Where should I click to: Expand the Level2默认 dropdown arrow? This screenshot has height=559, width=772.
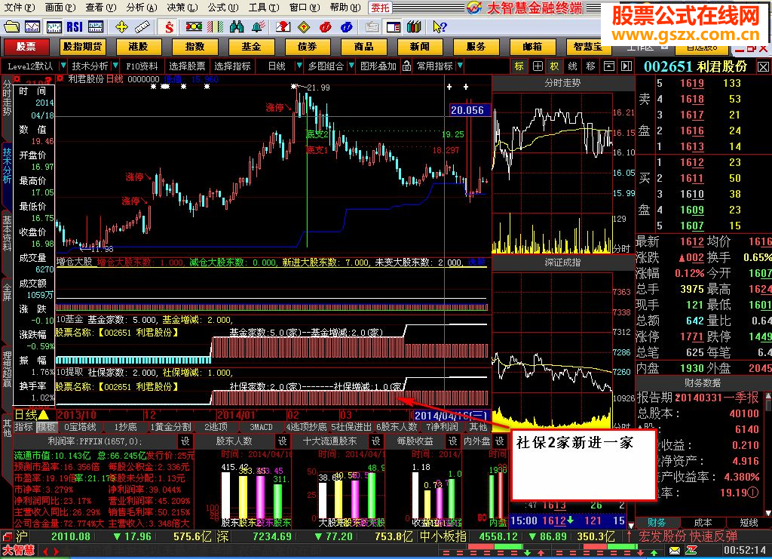pyautogui.click(x=63, y=66)
